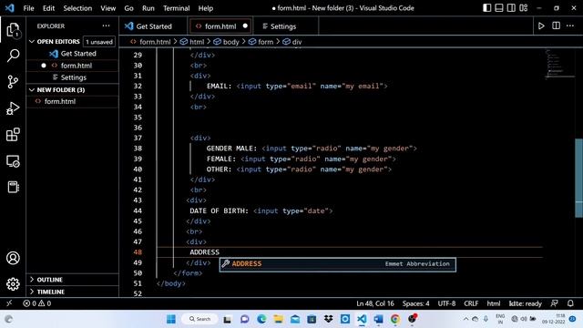This screenshot has height=328, width=583.
Task: Open the Accounts menu
Action: click(13, 258)
